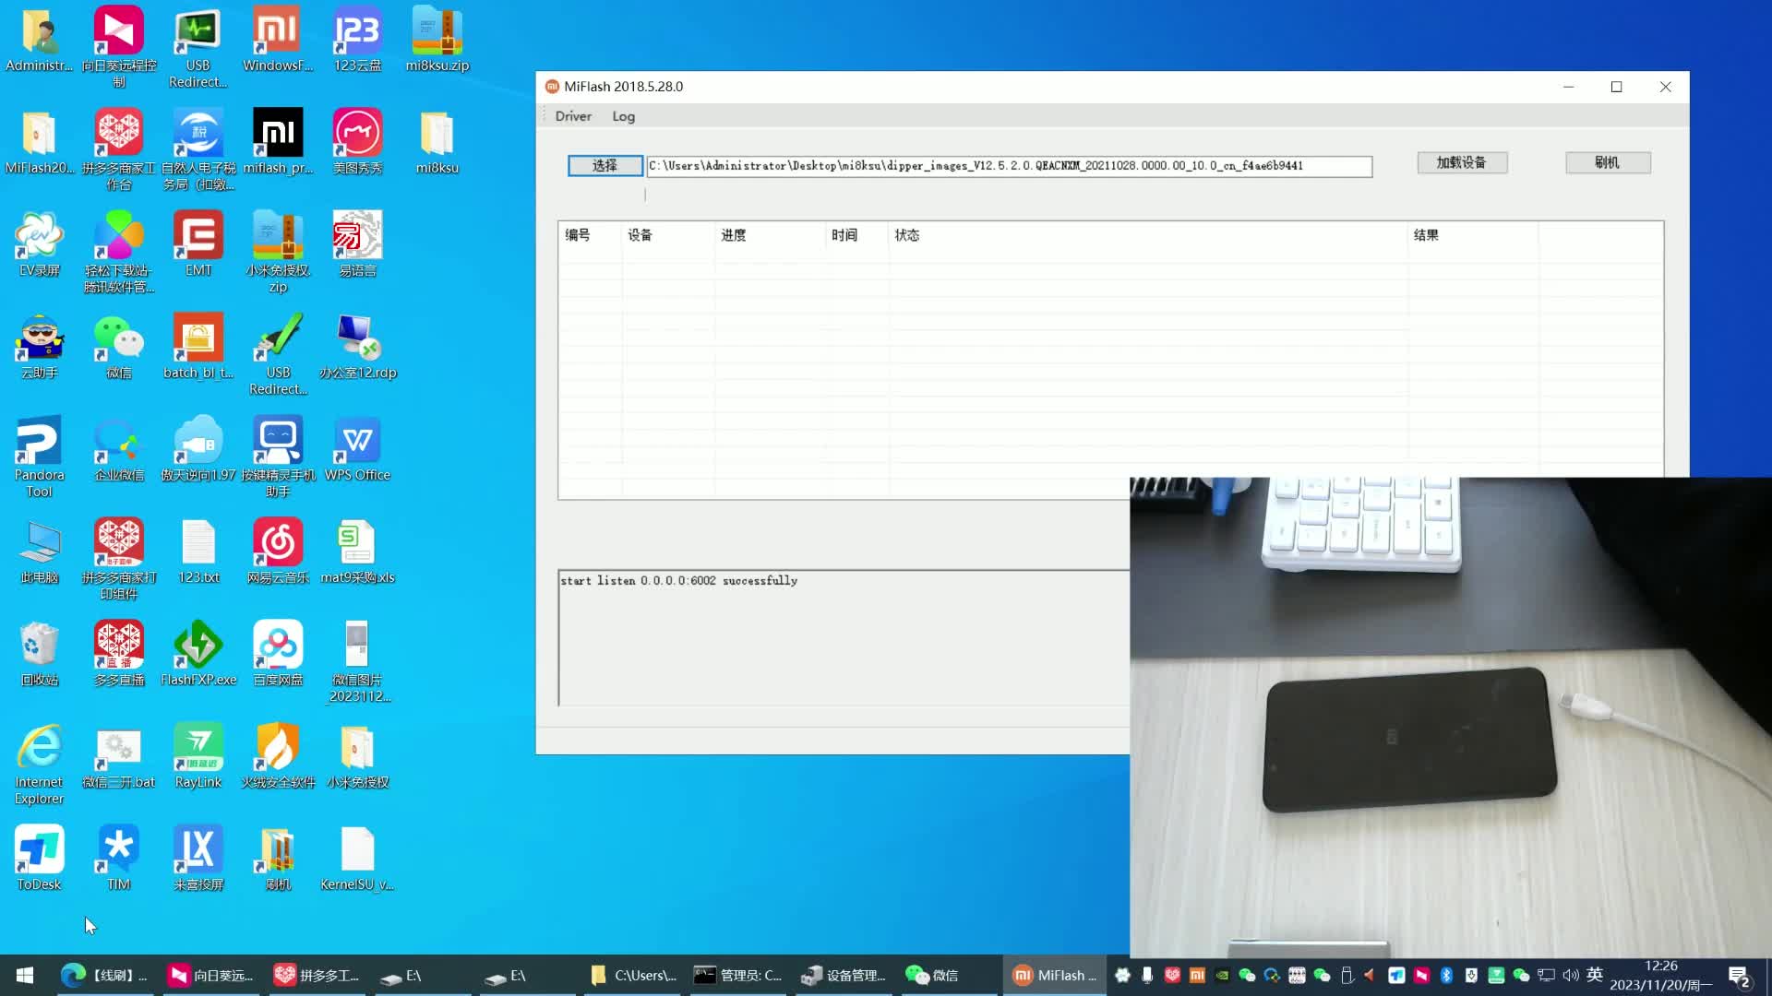Select the 微信 desktop icon
This screenshot has width=1772, height=996.
119,347
